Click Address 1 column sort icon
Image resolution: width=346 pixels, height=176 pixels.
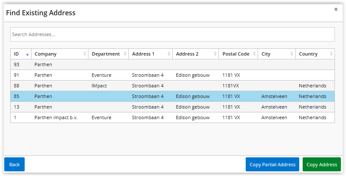tap(169, 54)
